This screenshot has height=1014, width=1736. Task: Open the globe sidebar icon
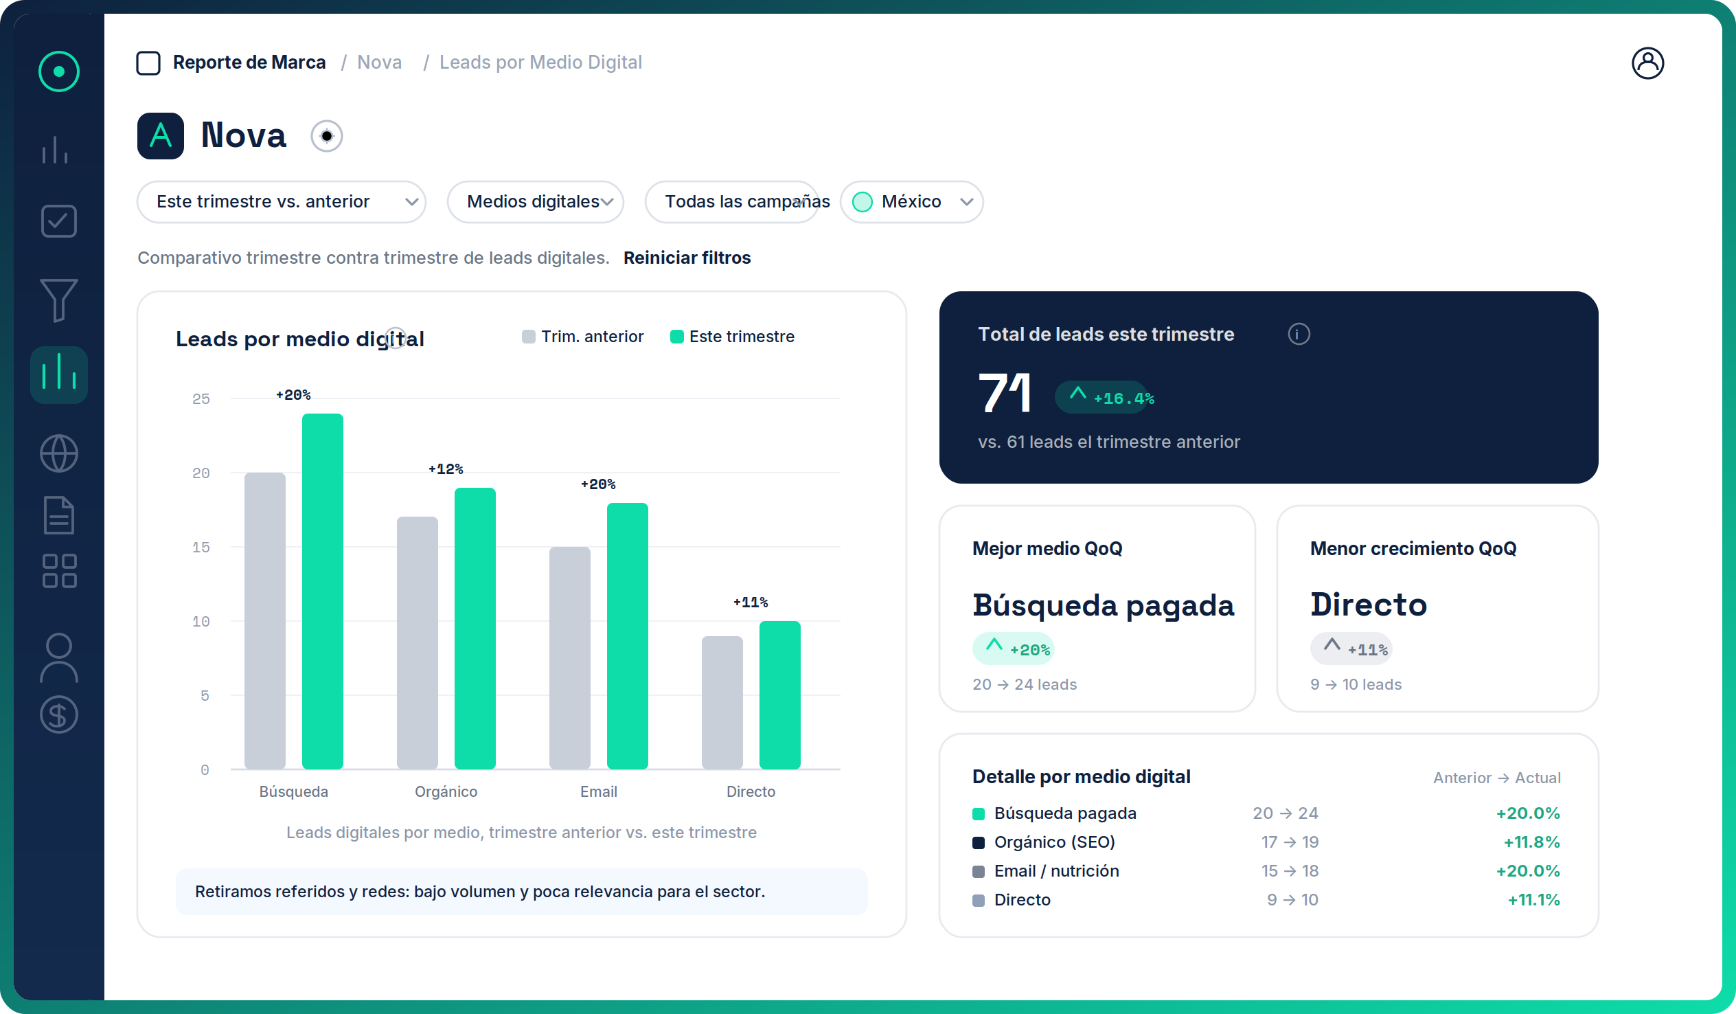pos(58,453)
